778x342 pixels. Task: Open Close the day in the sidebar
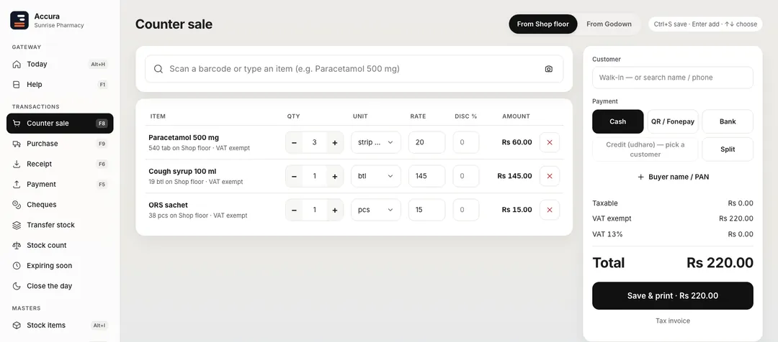60,286
